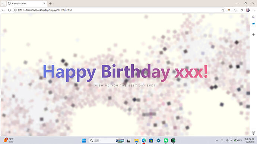This screenshot has width=257, height=144.
Task: Click the taskbar search box
Action: (x=107, y=141)
